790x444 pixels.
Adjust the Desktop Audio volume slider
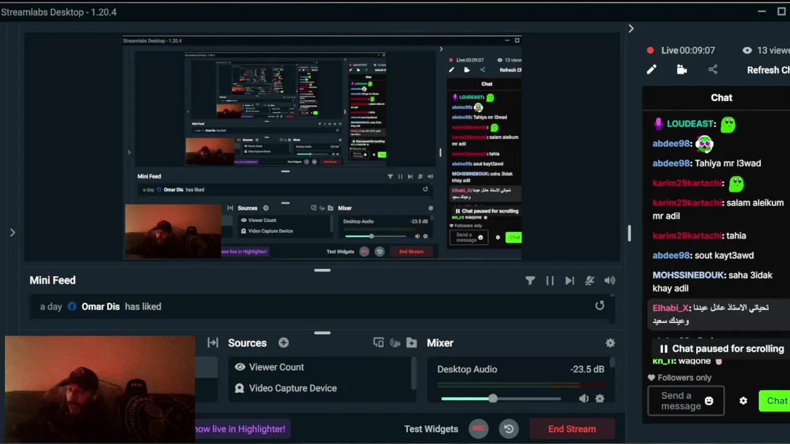pos(501,398)
